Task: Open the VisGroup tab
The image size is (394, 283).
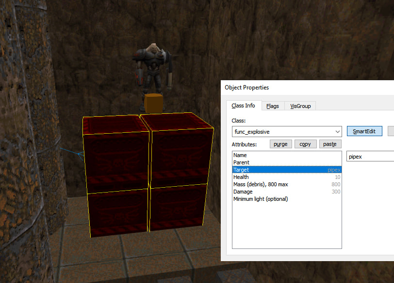Action: [301, 106]
